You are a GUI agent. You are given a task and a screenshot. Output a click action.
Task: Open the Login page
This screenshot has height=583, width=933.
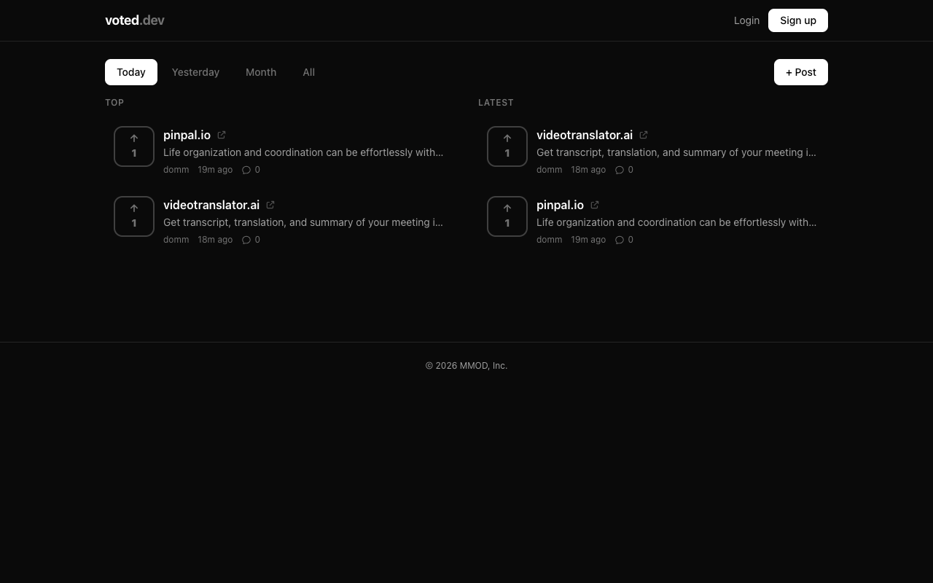(x=746, y=20)
